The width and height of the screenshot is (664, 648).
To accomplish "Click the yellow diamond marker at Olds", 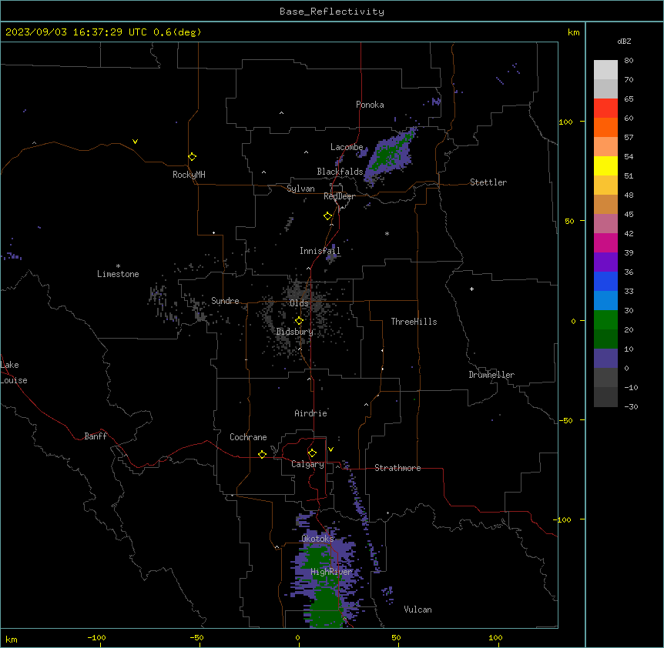I will [x=299, y=321].
